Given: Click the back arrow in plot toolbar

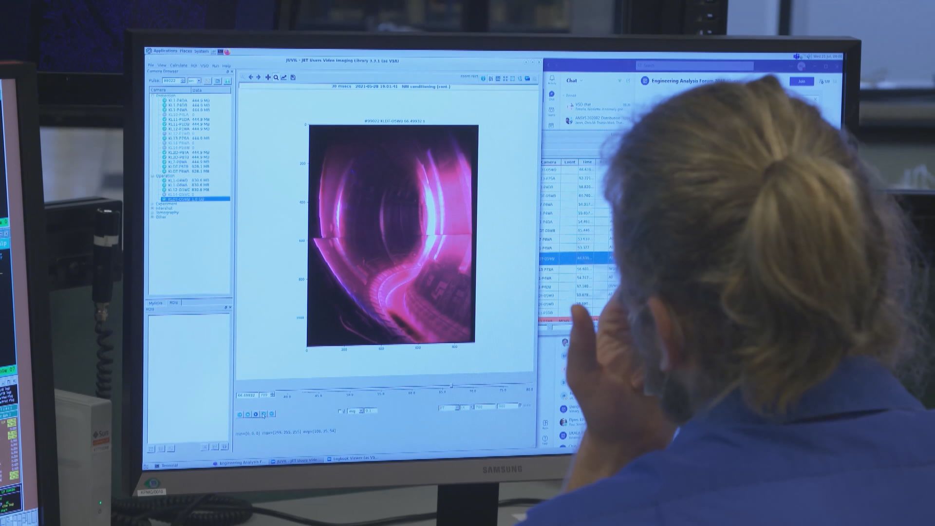Looking at the screenshot, I should [x=251, y=77].
